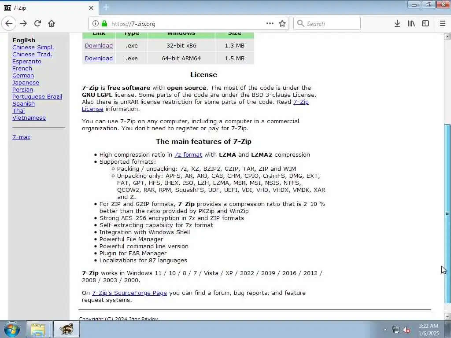Visit 7-Zip's SourceForge Page link
451x338 pixels.
click(x=129, y=293)
